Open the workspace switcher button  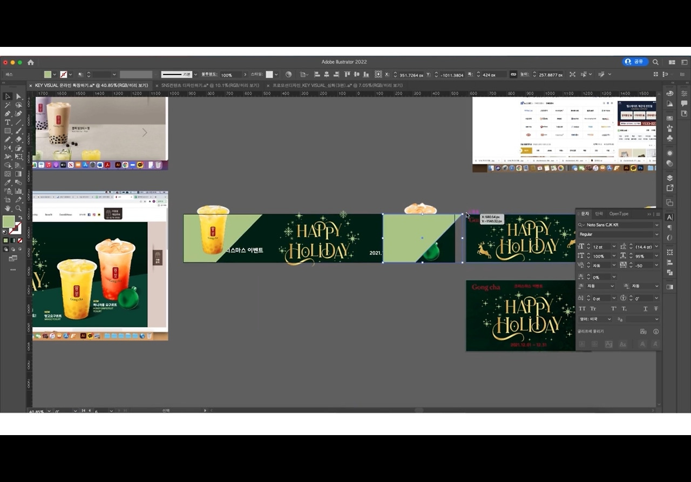(685, 62)
